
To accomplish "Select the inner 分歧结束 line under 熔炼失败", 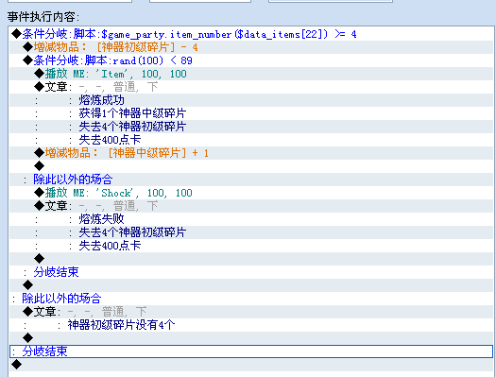I will (251, 272).
